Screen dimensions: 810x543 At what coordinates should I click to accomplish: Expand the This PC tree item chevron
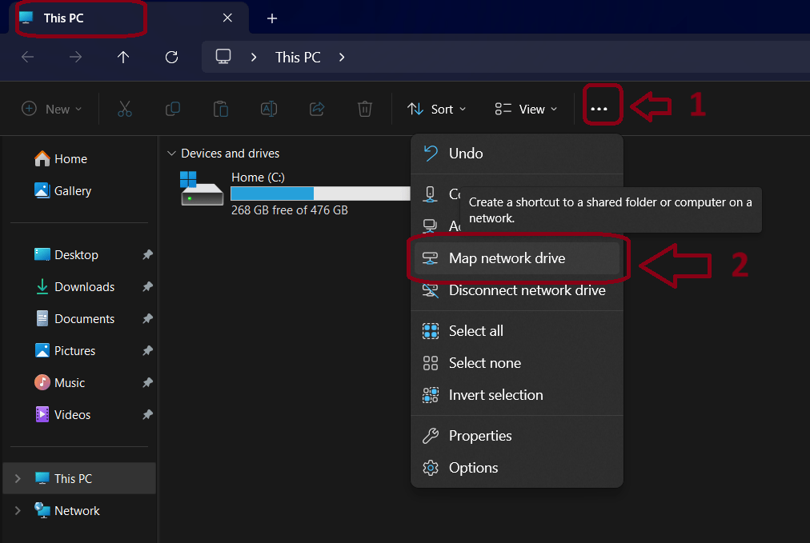pyautogui.click(x=18, y=478)
